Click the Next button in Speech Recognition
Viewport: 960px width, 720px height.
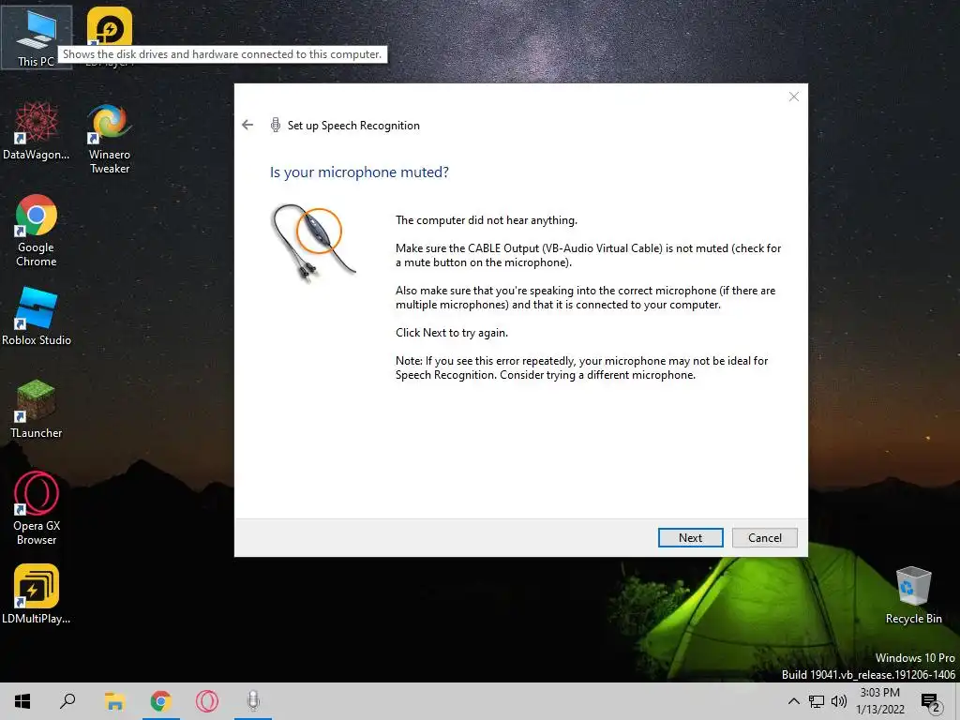click(x=690, y=537)
